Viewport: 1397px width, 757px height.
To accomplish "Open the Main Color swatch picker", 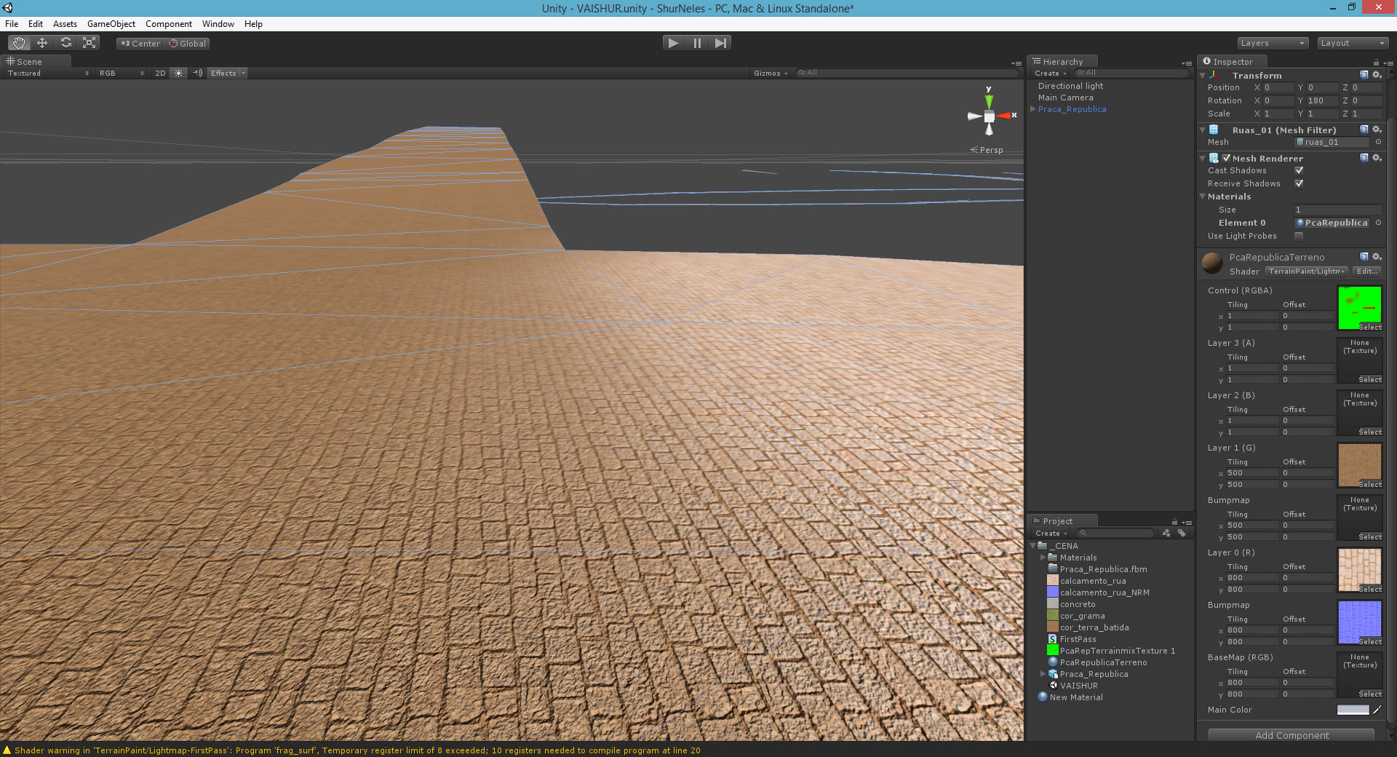I will [x=1352, y=710].
